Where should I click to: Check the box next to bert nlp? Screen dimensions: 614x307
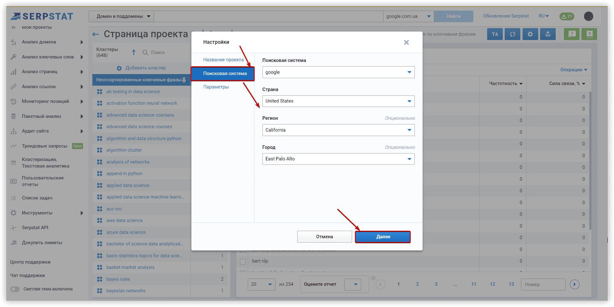[x=243, y=261]
